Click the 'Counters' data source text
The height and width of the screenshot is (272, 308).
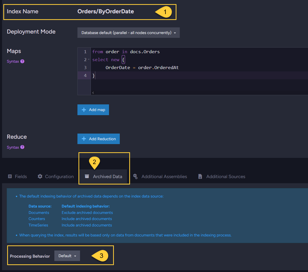(x=37, y=219)
